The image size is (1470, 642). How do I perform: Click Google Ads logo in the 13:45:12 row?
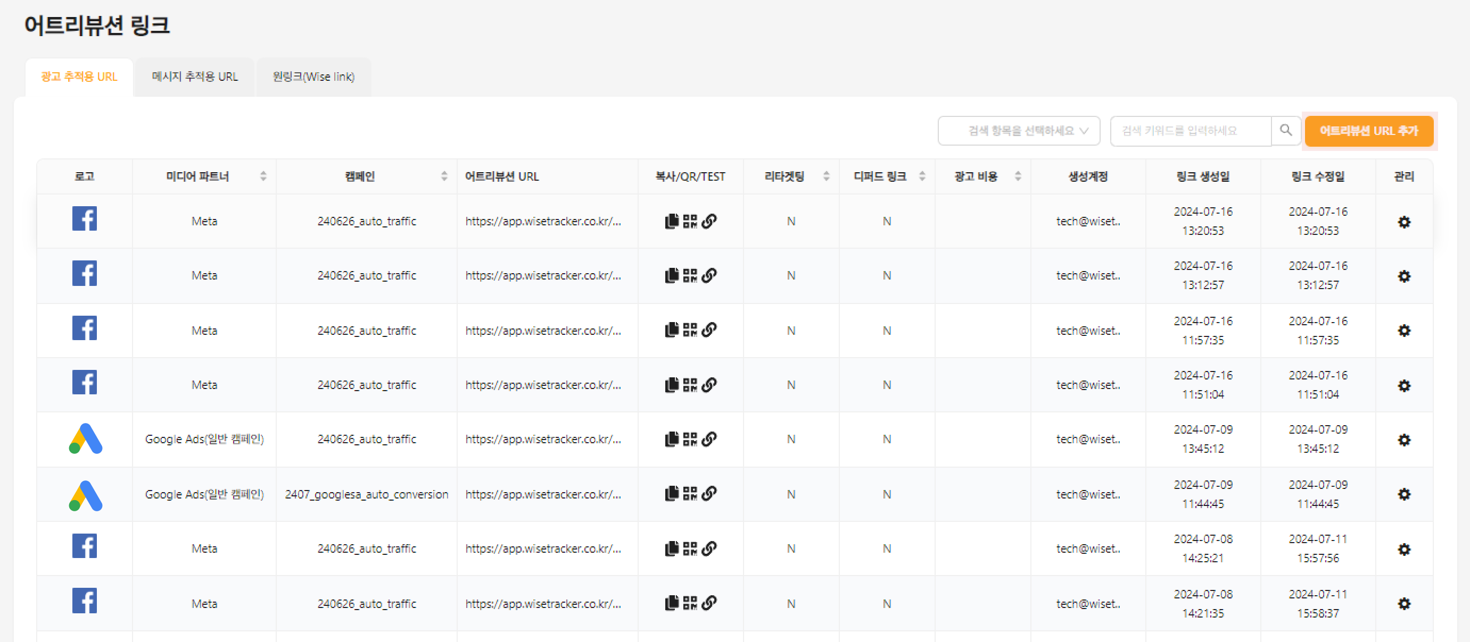(x=86, y=438)
